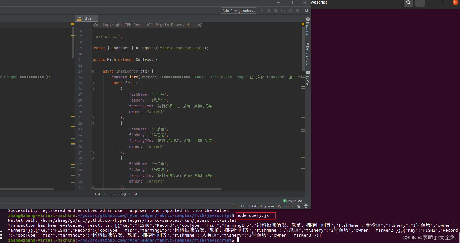Click the 1:1 caret position indicator

point(235,206)
